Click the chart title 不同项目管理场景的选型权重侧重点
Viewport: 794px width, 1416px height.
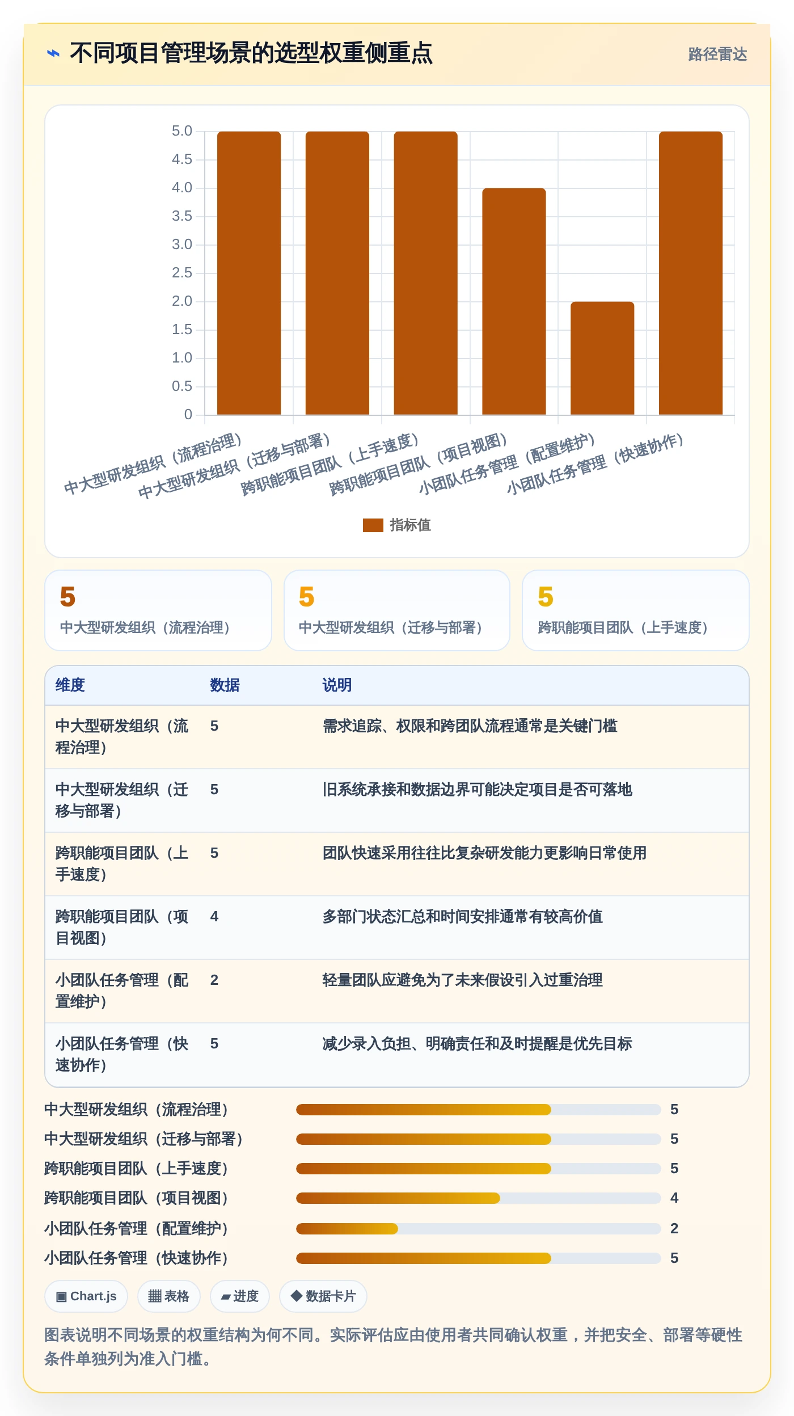(251, 53)
